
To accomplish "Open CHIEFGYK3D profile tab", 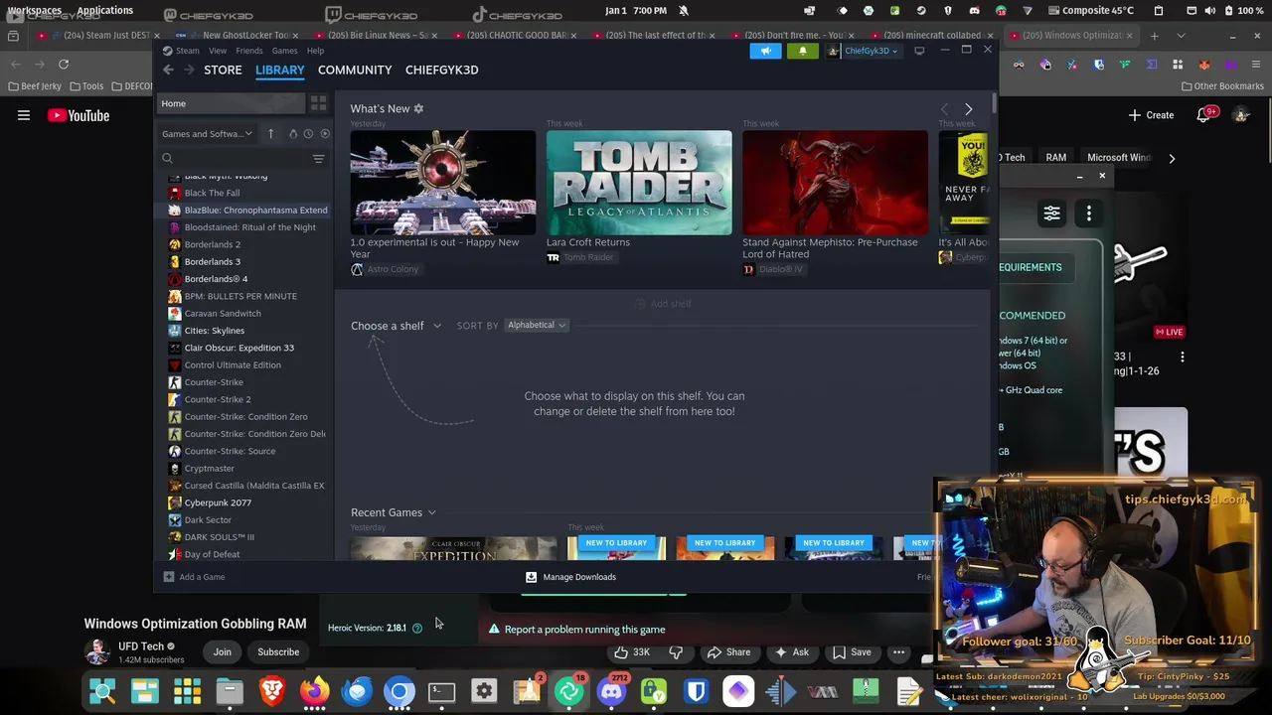I will [x=441, y=70].
